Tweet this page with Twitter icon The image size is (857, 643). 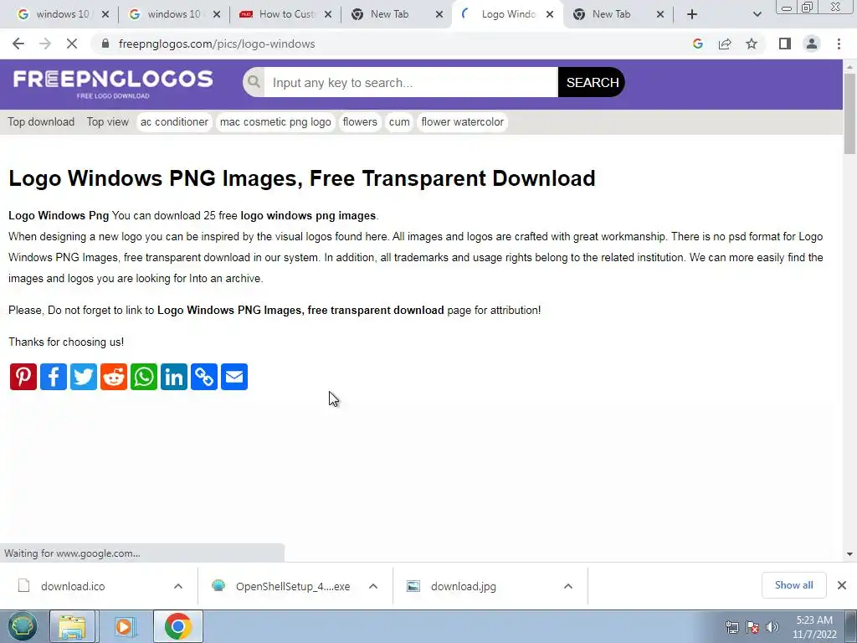tap(84, 377)
